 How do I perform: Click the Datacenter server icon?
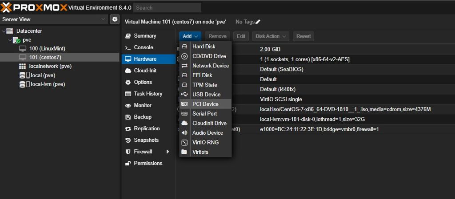(x=10, y=31)
